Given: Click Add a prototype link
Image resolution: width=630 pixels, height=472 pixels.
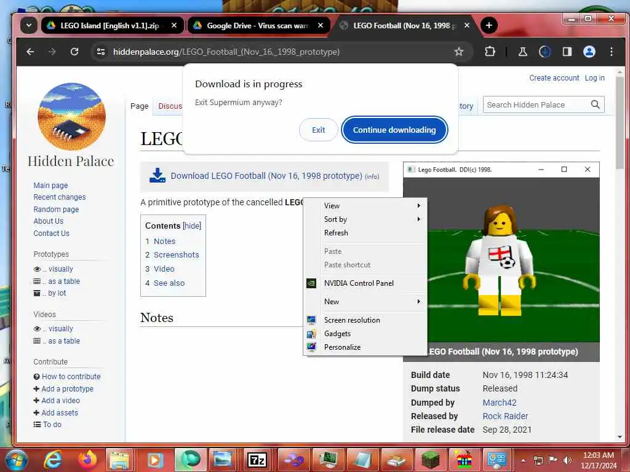Looking at the screenshot, I should [67, 389].
